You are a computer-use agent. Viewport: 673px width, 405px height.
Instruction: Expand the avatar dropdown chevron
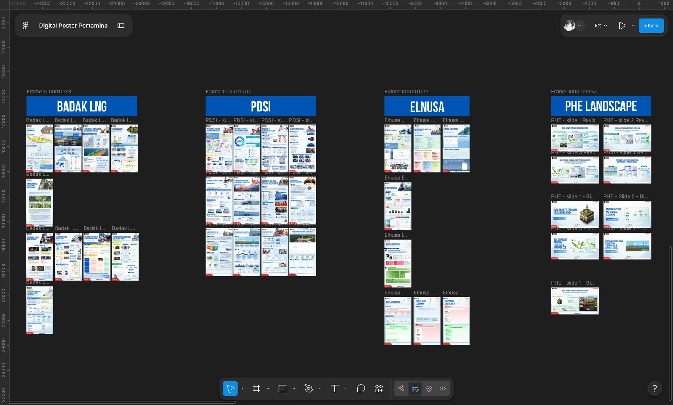(580, 26)
